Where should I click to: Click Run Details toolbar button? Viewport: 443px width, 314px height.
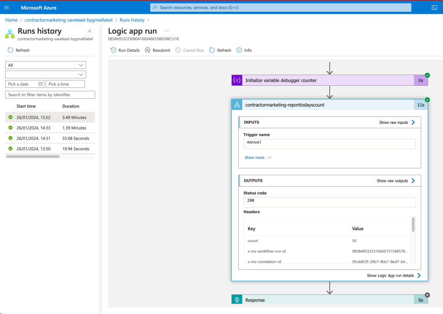[125, 50]
